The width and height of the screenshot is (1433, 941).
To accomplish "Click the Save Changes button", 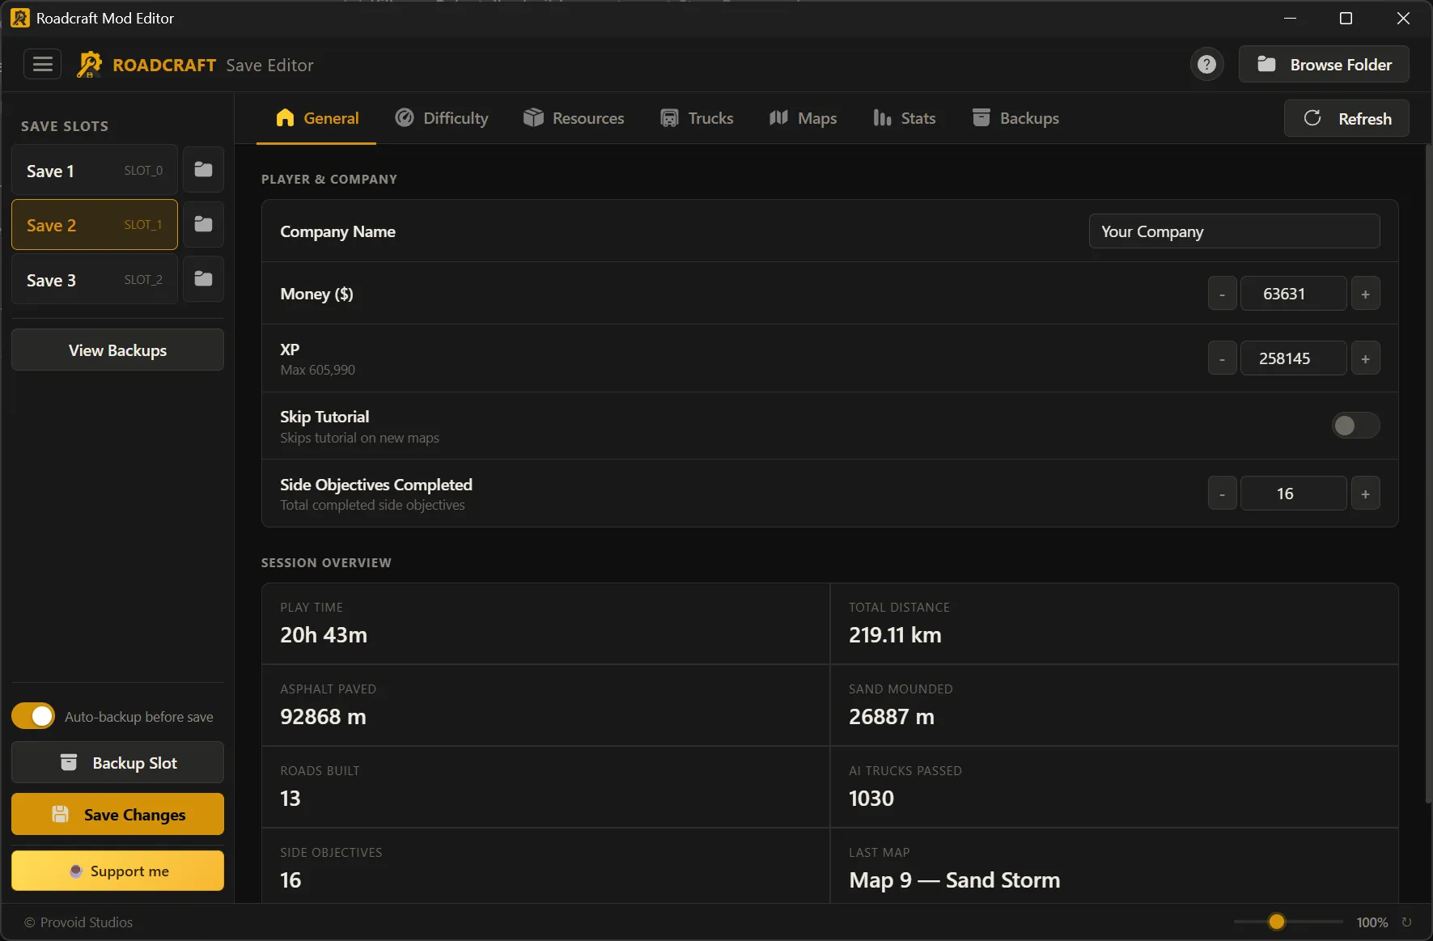I will 117,814.
